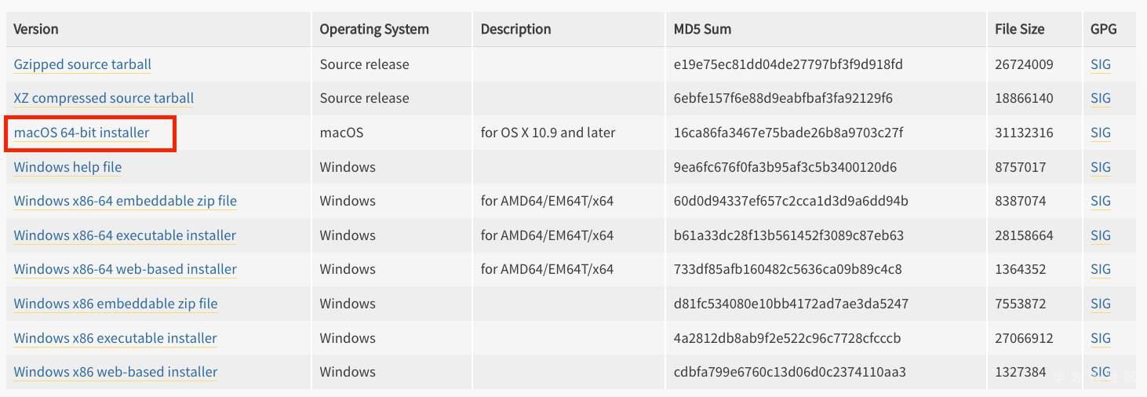Click SIG for x86 embeddable zip file
The width and height of the screenshot is (1147, 397).
(1100, 304)
